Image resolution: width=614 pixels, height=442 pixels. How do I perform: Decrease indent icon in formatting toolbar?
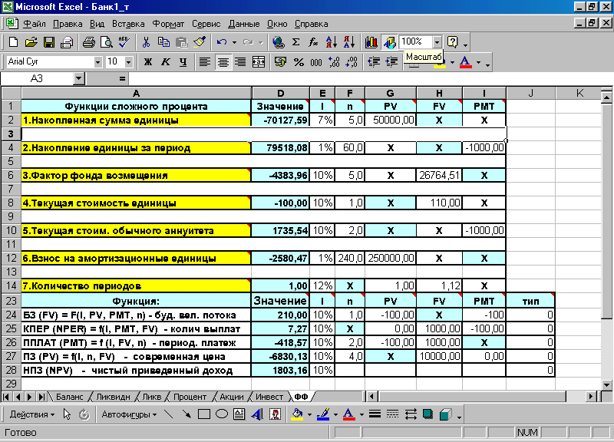374,62
